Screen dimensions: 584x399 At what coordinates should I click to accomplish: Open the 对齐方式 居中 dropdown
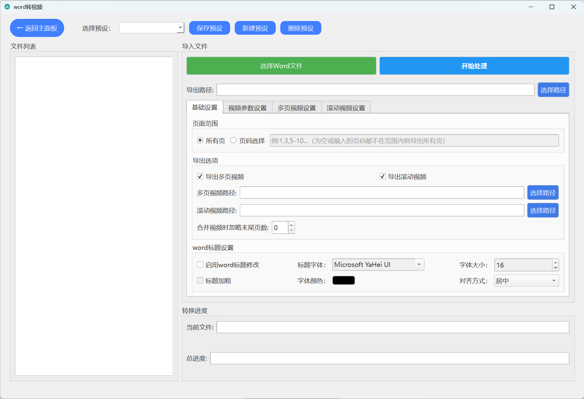point(526,281)
